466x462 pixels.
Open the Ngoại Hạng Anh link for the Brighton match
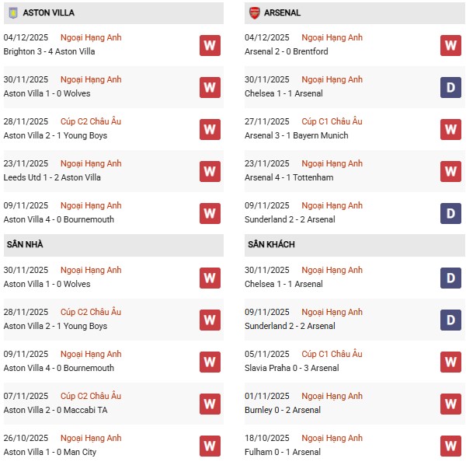(x=92, y=37)
